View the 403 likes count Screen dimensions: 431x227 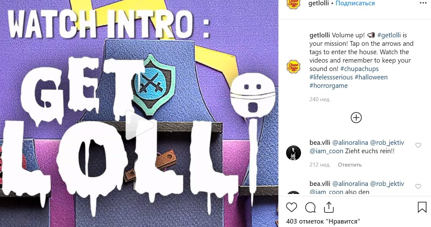(323, 222)
